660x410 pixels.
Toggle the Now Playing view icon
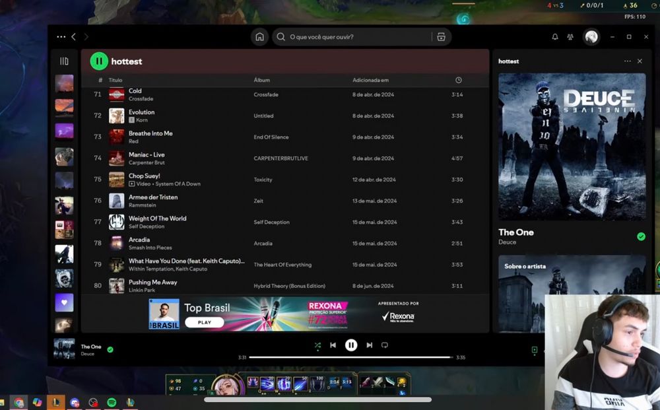click(x=534, y=350)
